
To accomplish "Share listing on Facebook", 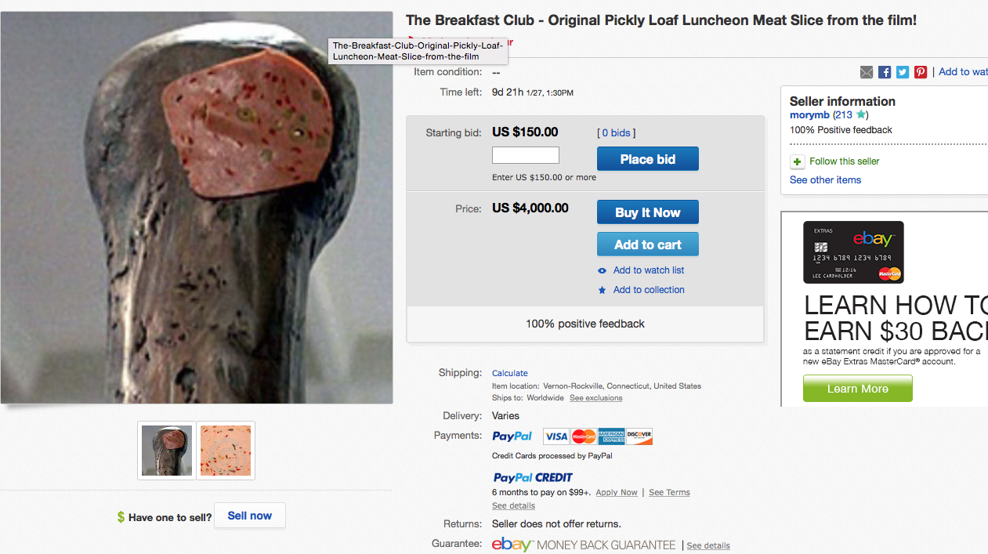I will (x=885, y=72).
